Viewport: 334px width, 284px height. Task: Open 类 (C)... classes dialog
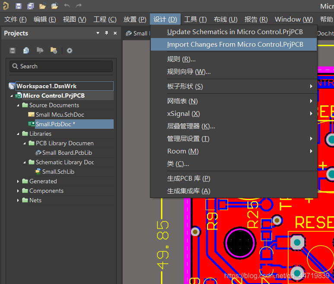[234, 164]
